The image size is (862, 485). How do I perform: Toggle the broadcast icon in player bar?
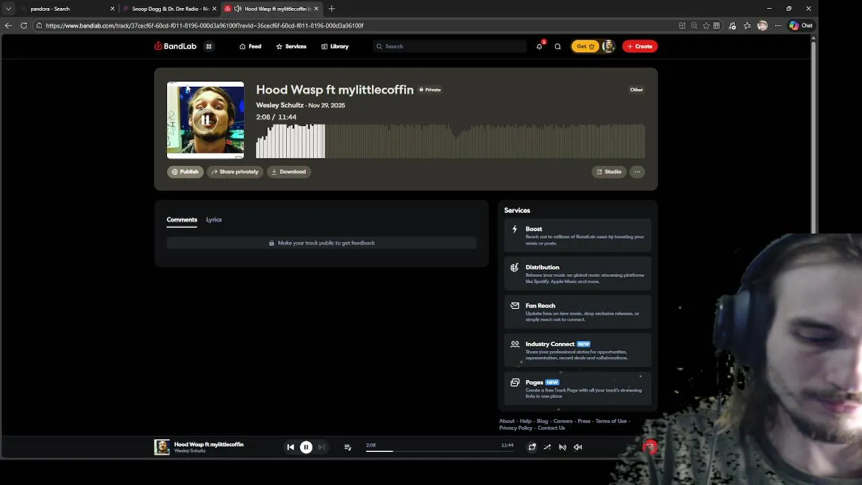click(562, 447)
